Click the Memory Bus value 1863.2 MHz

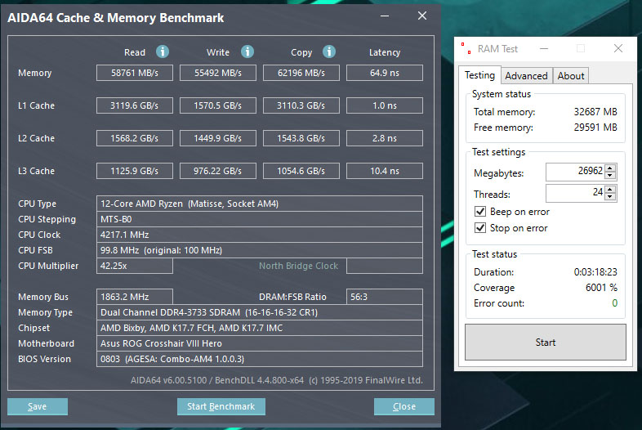click(x=135, y=297)
